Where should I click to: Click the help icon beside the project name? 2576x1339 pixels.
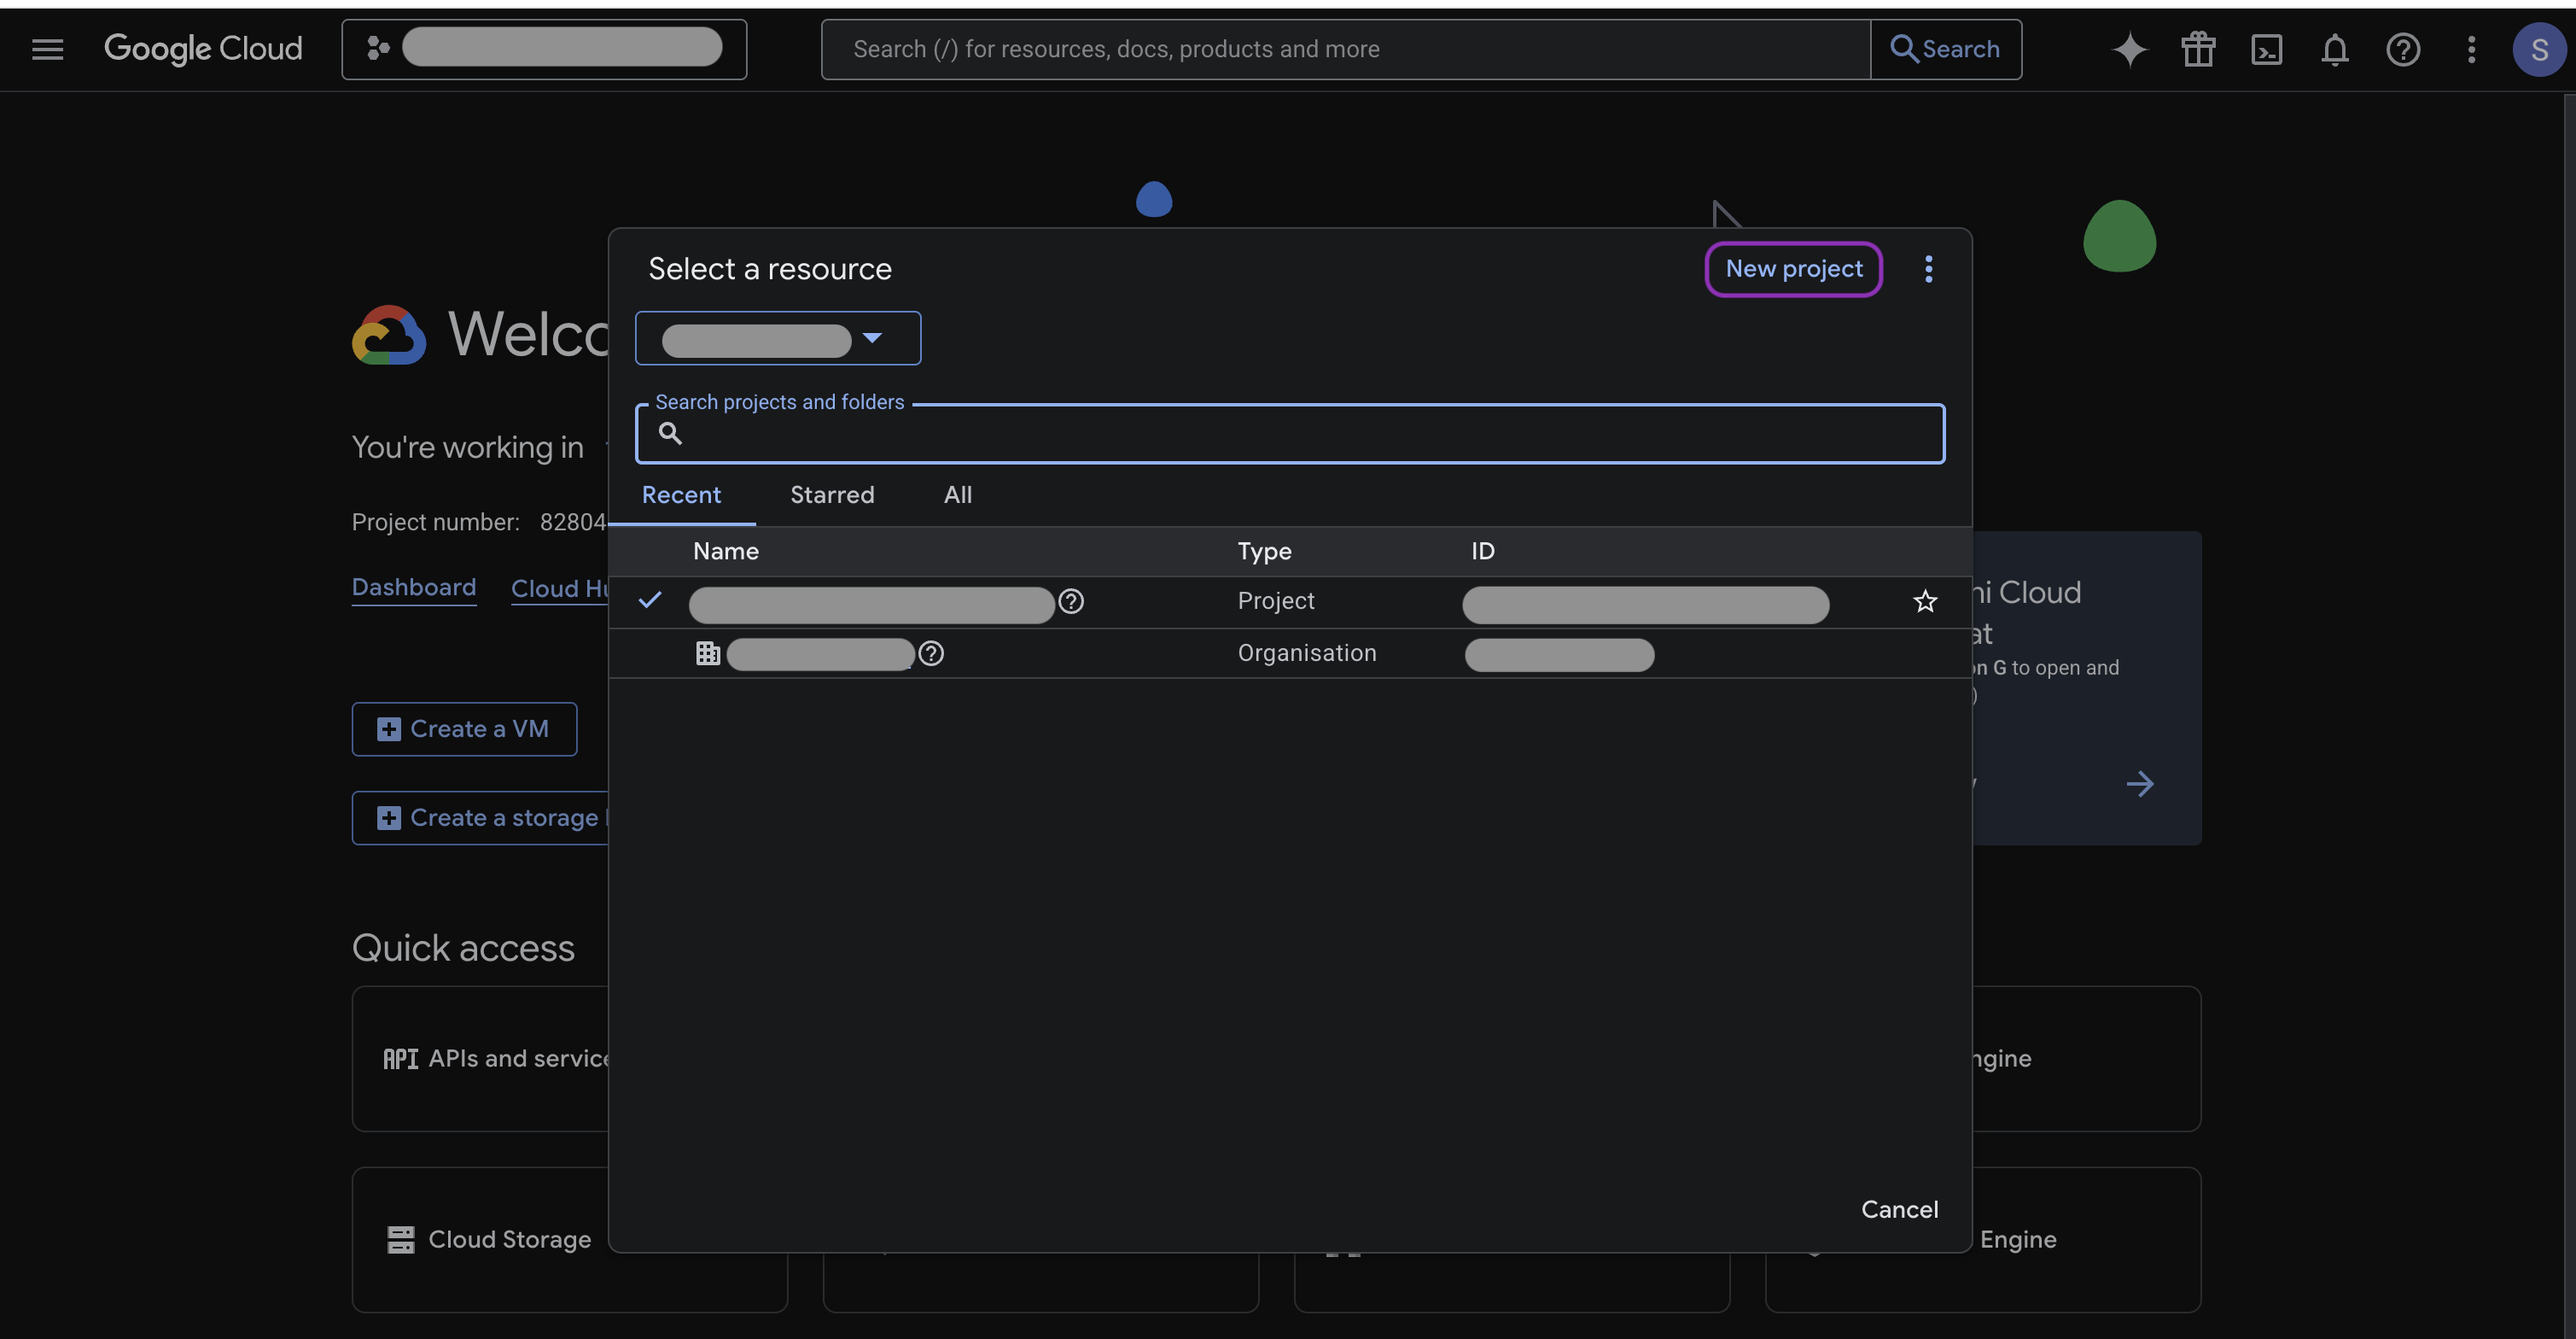(1070, 601)
